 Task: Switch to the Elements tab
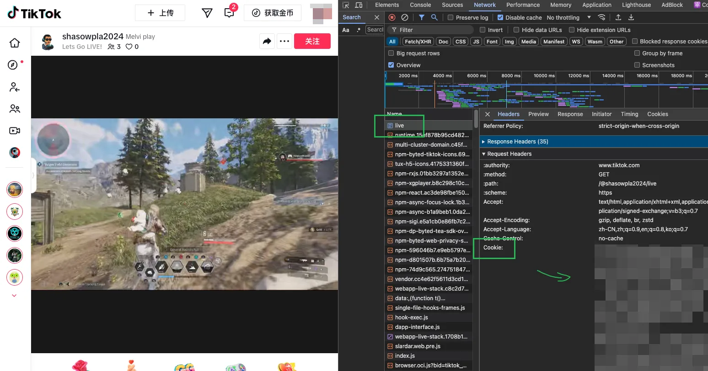pos(387,5)
